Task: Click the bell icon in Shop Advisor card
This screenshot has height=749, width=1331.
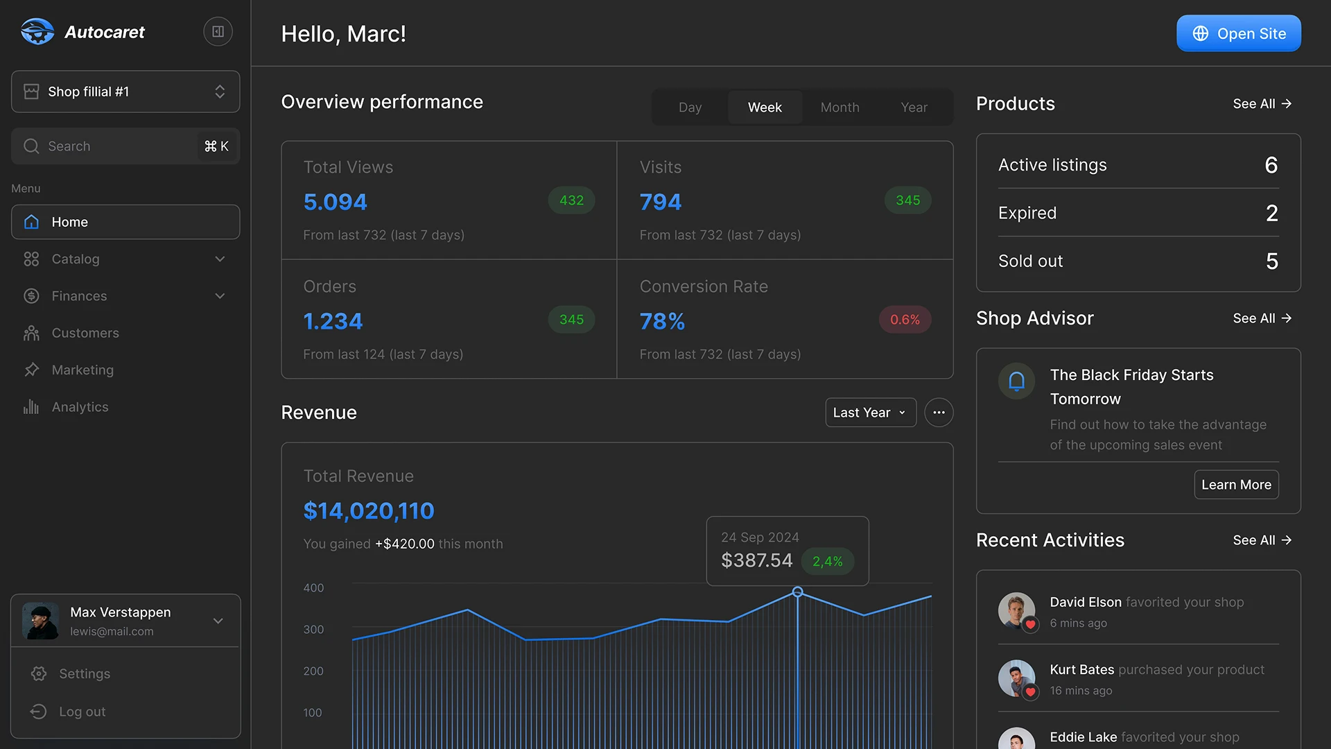Action: pyautogui.click(x=1016, y=381)
